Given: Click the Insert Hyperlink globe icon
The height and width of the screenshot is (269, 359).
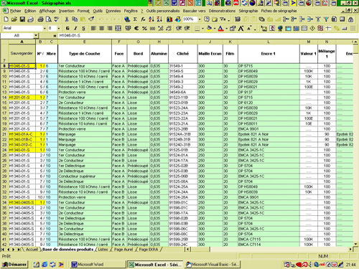Looking at the screenshot, I should [127, 19].
